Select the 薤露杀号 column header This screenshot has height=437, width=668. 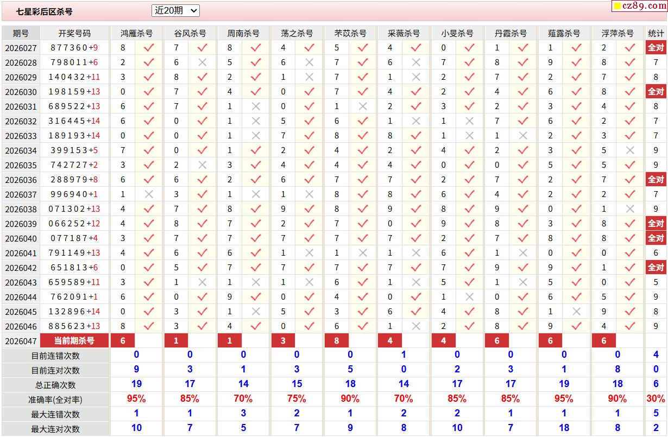(564, 33)
